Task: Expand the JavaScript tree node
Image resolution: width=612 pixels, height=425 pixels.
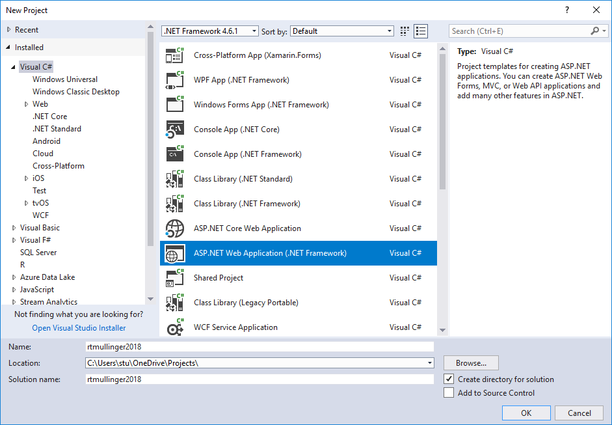Action: tap(14, 290)
